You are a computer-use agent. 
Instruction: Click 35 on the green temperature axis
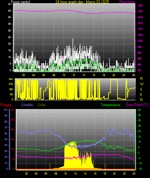[x=139, y=115]
